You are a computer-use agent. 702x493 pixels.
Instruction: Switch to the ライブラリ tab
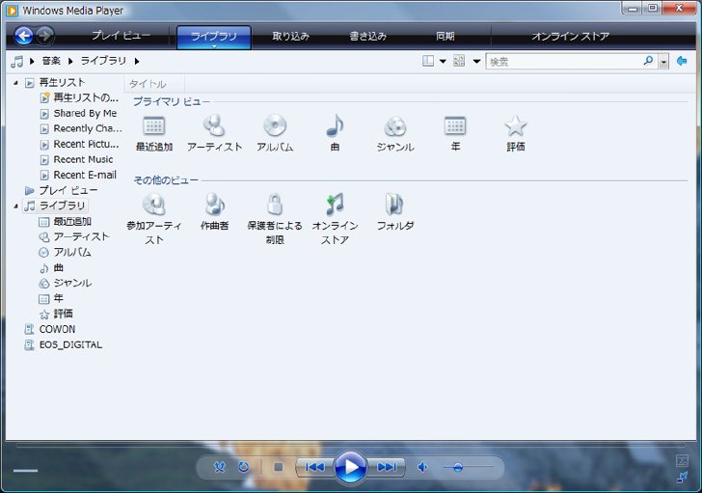tap(214, 36)
